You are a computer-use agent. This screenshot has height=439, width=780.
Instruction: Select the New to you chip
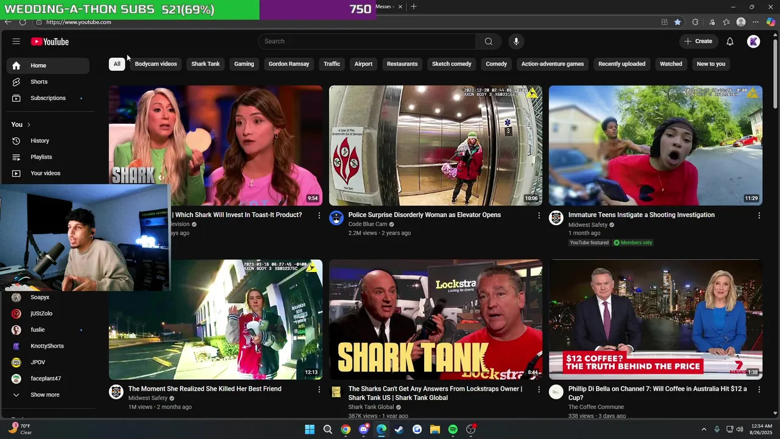pos(711,64)
